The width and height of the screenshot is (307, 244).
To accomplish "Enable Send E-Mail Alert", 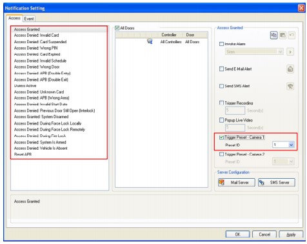I will point(221,69).
